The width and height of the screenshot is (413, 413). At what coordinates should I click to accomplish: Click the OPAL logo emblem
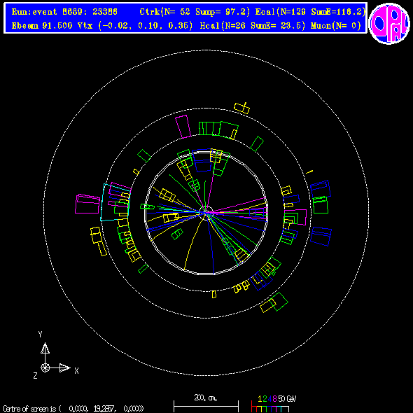389,23
